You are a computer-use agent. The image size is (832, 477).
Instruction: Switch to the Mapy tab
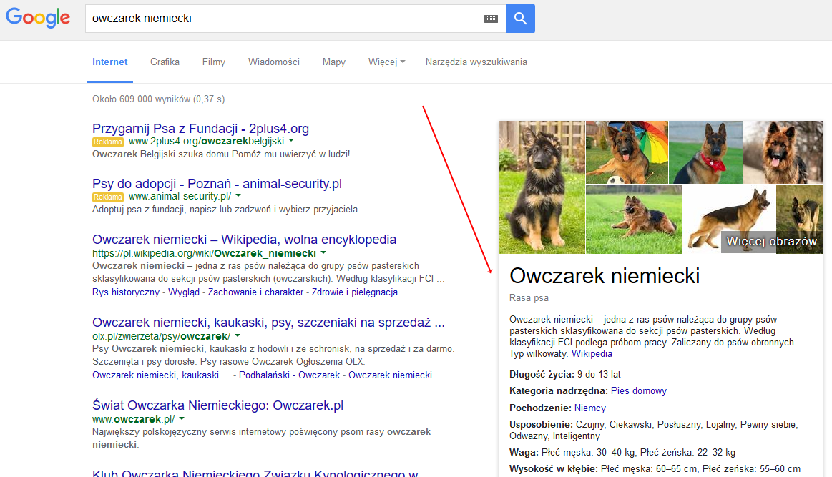[x=333, y=62]
